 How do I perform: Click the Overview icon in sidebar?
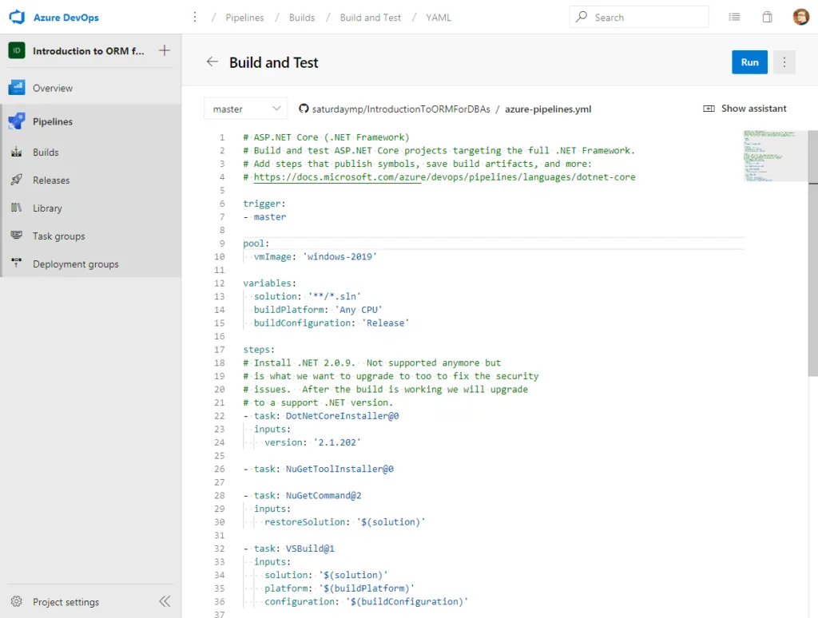tap(17, 88)
